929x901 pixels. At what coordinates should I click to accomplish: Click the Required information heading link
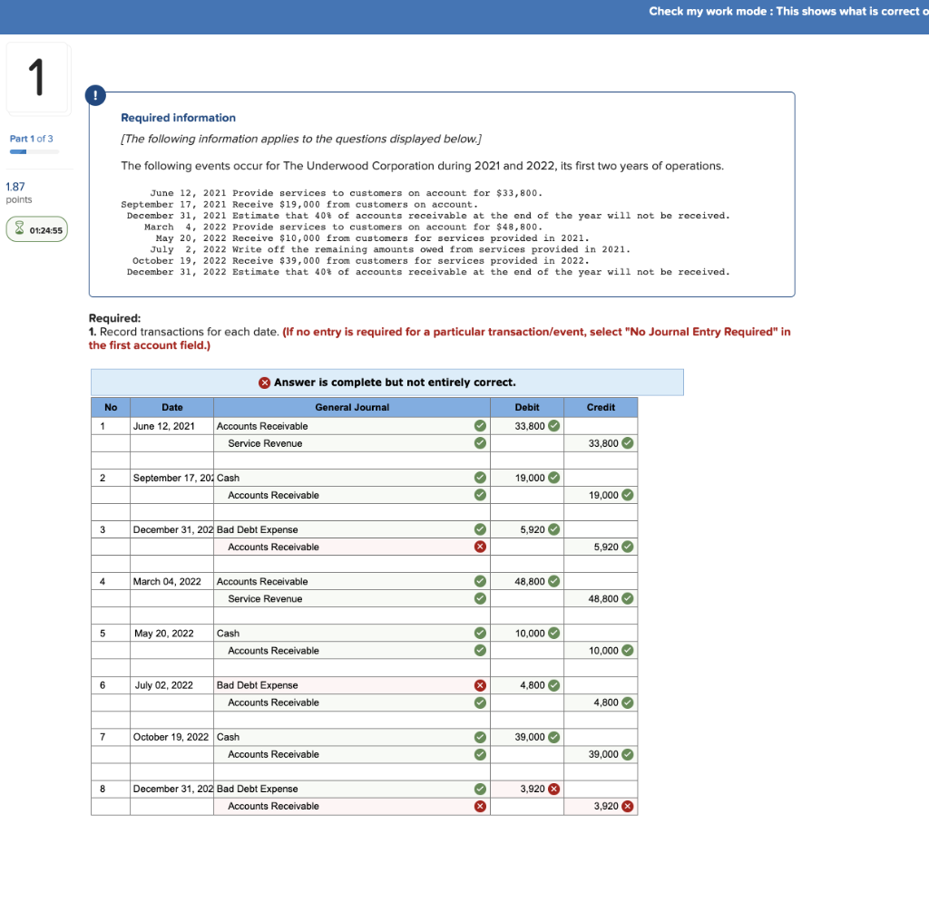178,118
